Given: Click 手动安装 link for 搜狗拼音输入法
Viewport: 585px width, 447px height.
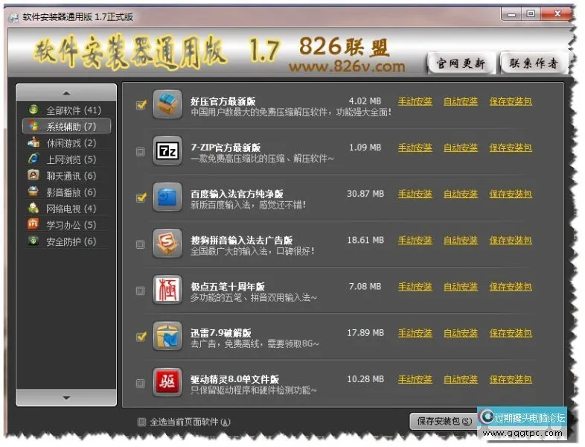Looking at the screenshot, I should tap(415, 240).
